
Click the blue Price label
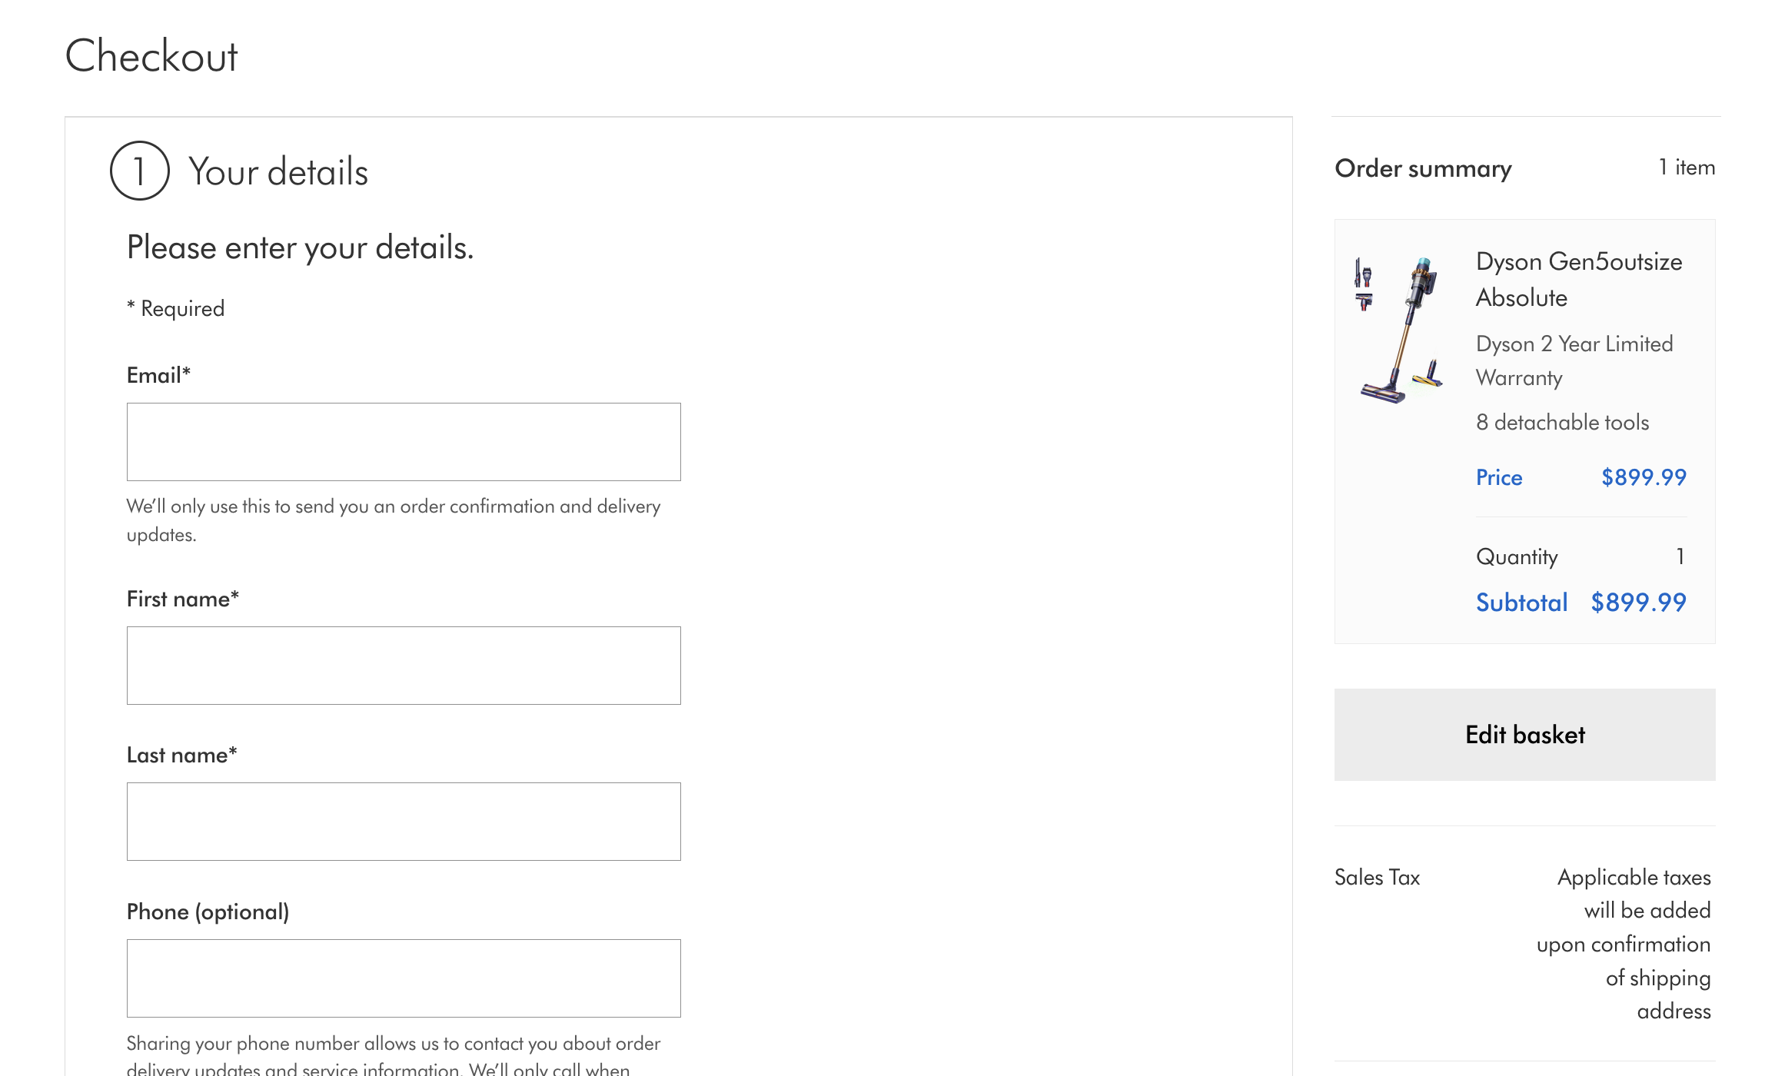pyautogui.click(x=1498, y=477)
